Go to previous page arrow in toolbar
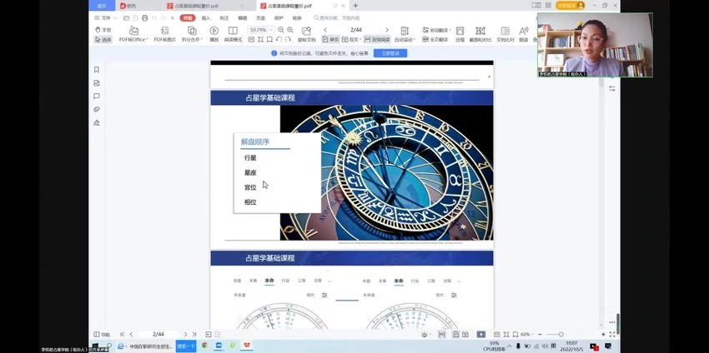The width and height of the screenshot is (709, 353). point(325,30)
